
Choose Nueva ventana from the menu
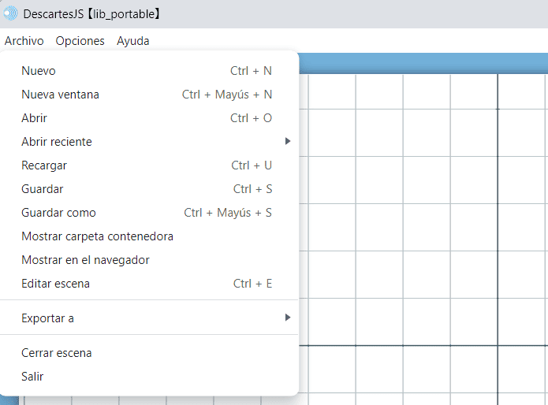[x=60, y=95]
